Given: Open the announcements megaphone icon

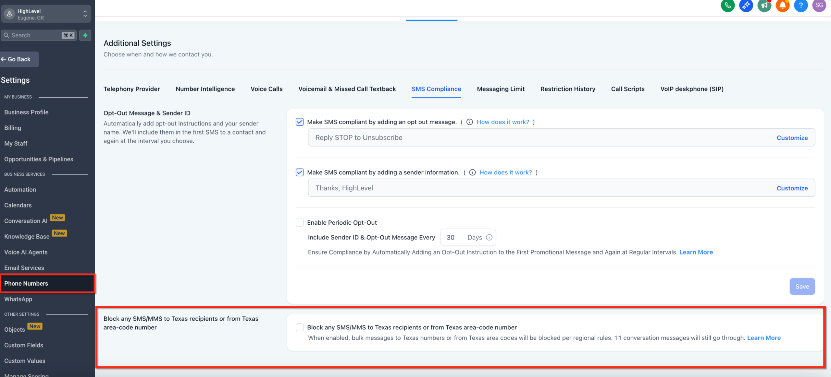Looking at the screenshot, I should pyautogui.click(x=764, y=6).
